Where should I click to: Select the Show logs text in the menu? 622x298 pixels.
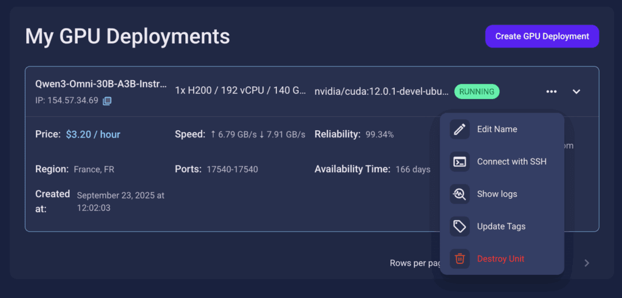497,194
